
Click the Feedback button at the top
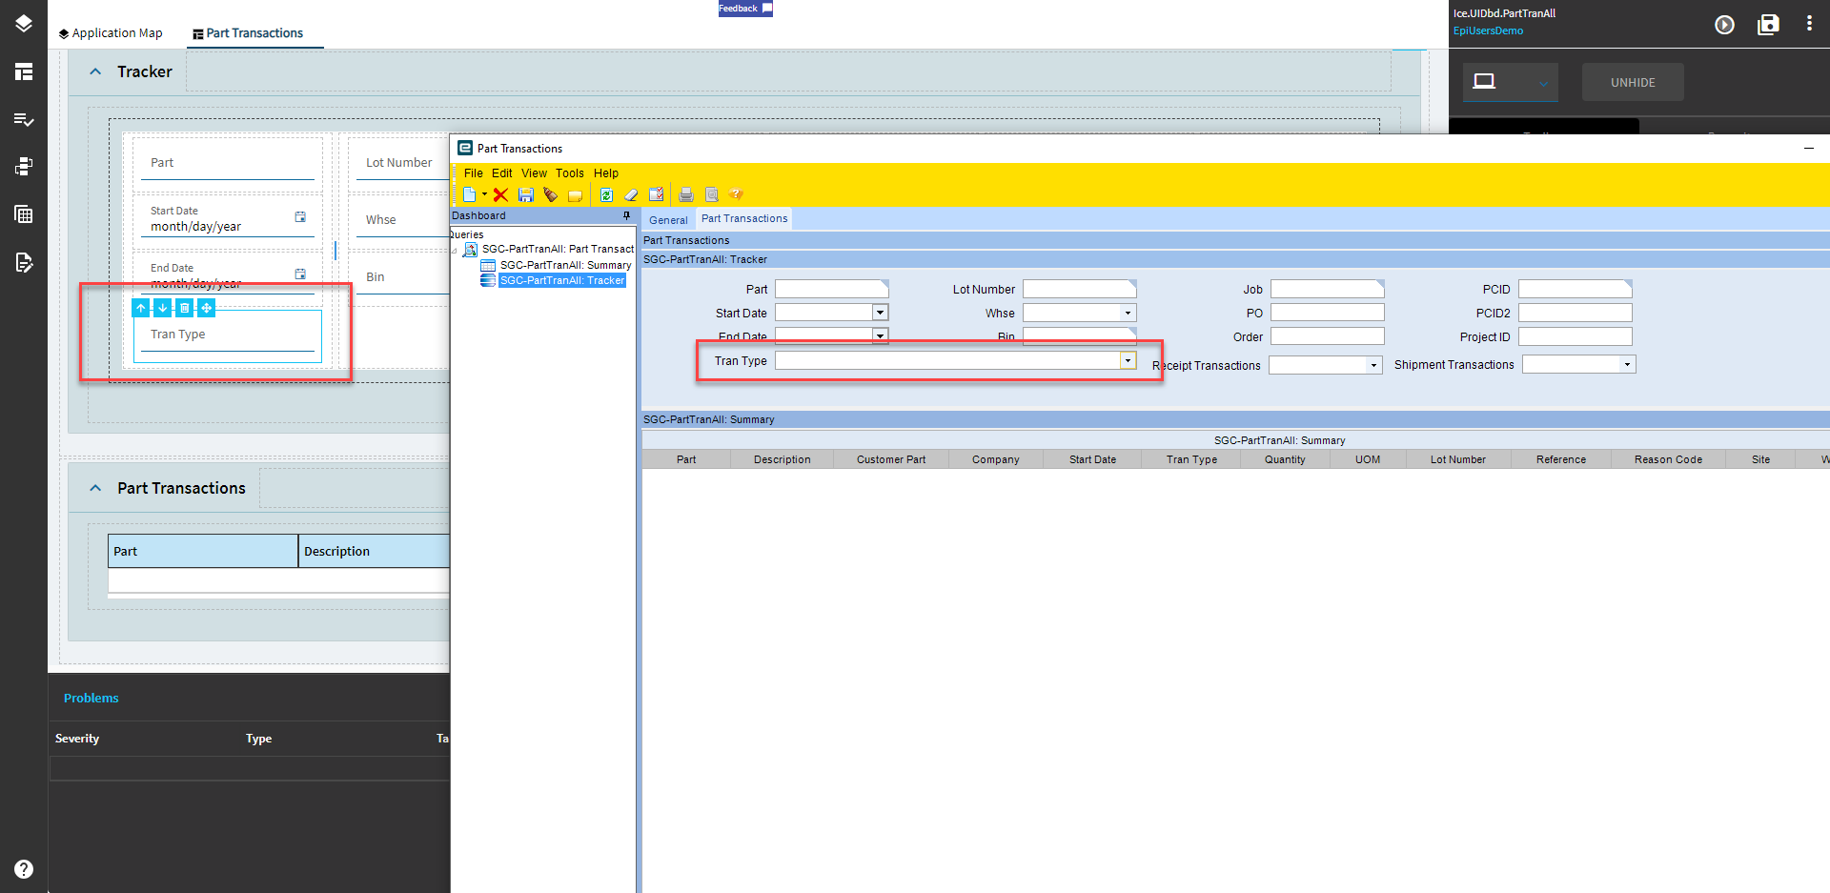[x=745, y=9]
